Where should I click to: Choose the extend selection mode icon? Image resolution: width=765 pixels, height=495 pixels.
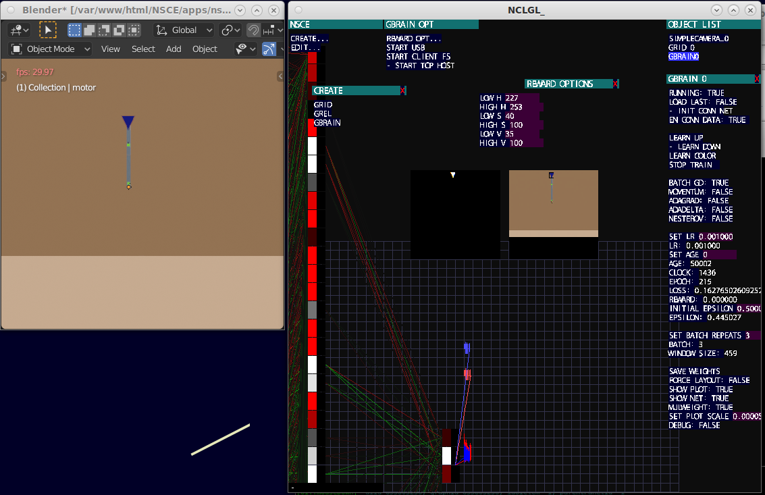tap(89, 30)
